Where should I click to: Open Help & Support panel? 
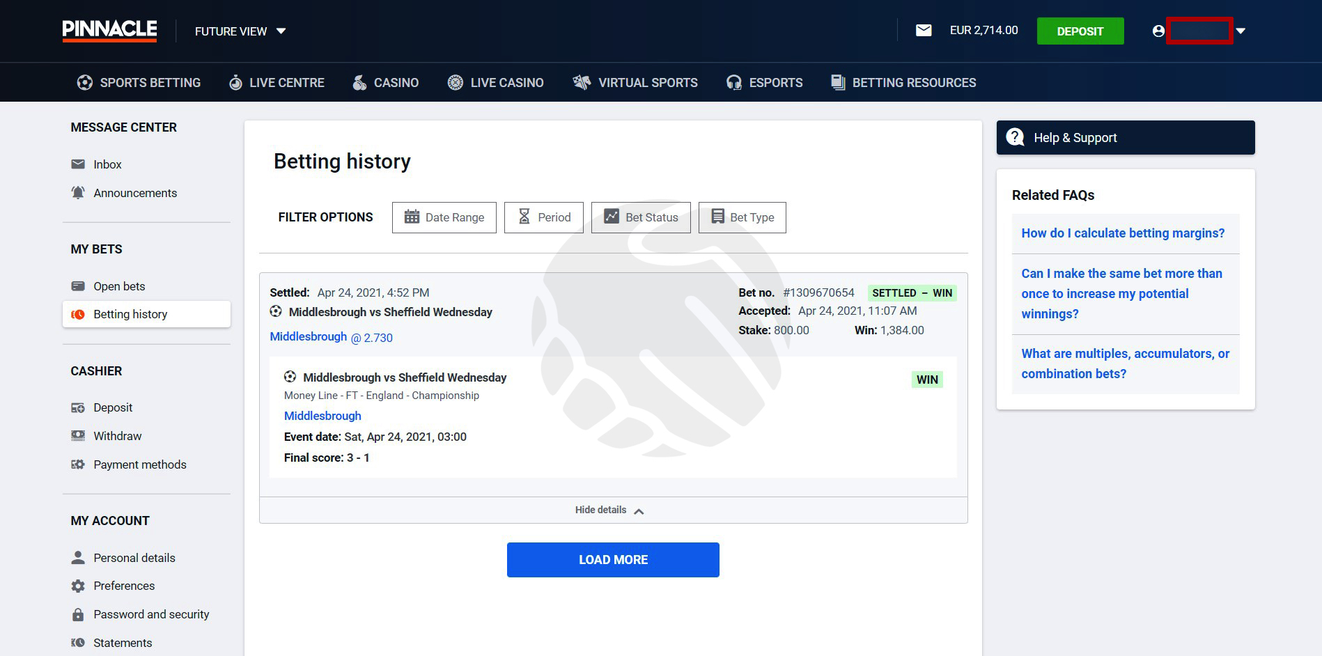[x=1126, y=138]
